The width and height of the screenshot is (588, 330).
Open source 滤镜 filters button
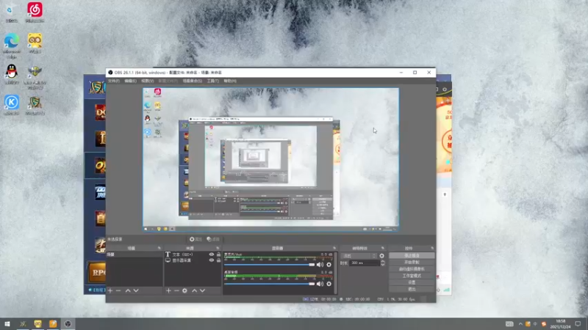(213, 240)
